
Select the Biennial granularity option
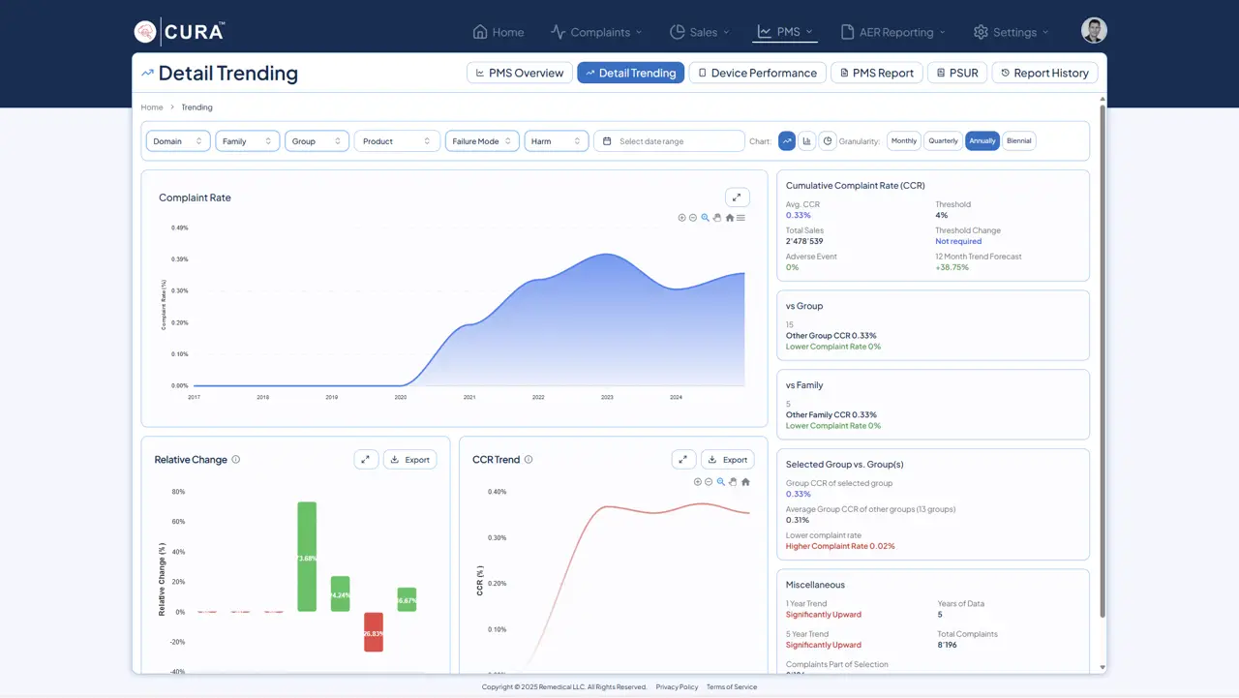pyautogui.click(x=1018, y=141)
